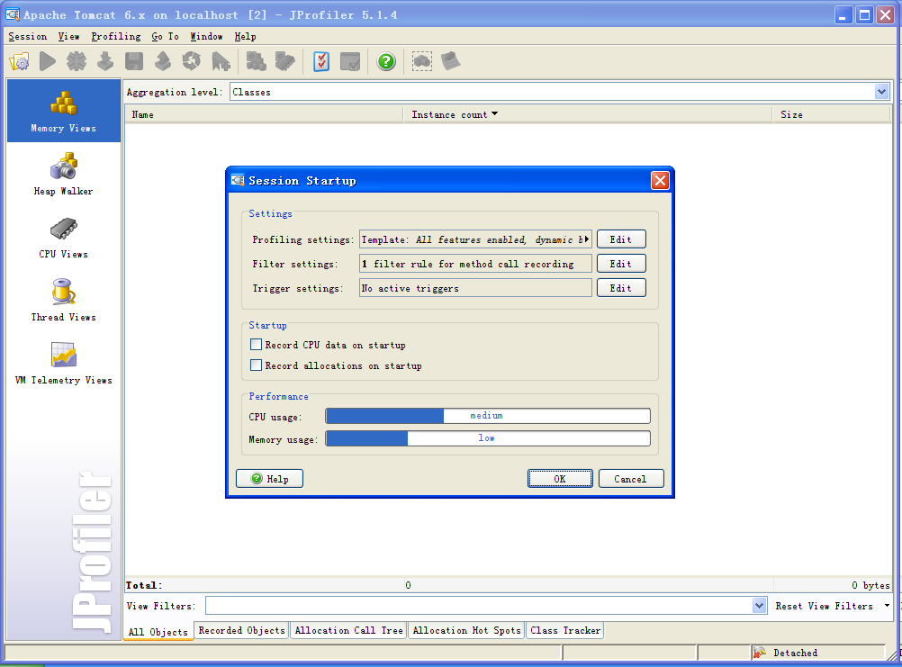
Task: Sort by Instance count column header
Action: click(x=587, y=114)
